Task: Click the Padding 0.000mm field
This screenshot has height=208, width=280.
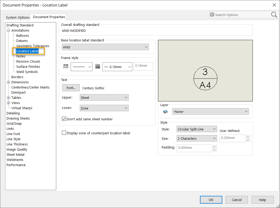Action: coord(194,148)
